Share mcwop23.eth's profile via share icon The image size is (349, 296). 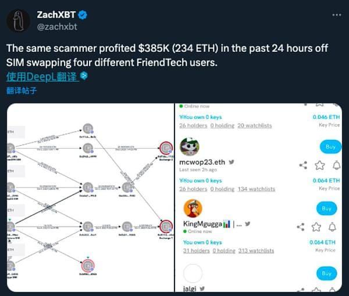tap(303, 165)
